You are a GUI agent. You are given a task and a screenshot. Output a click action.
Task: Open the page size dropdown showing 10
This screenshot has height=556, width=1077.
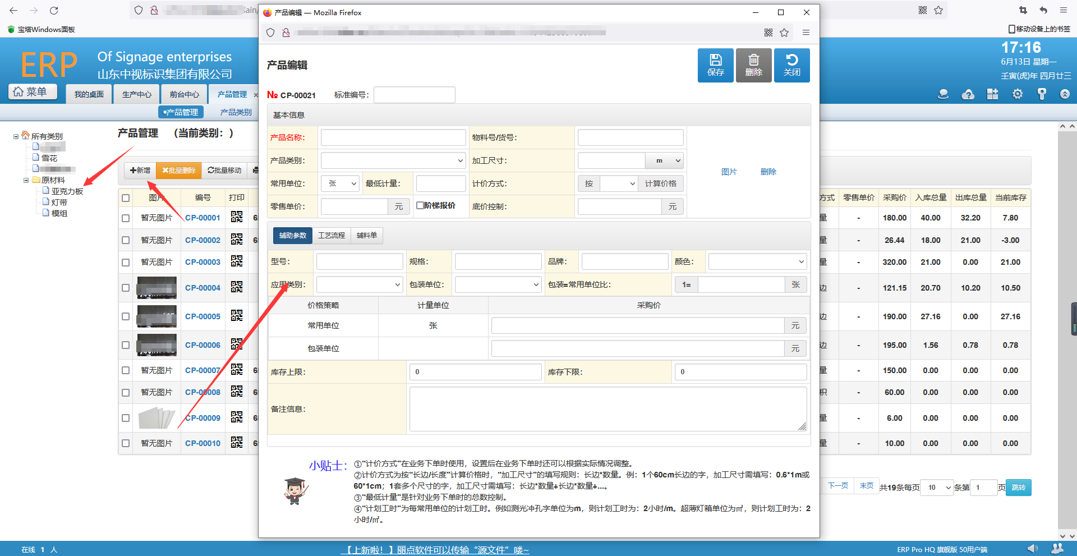click(938, 488)
